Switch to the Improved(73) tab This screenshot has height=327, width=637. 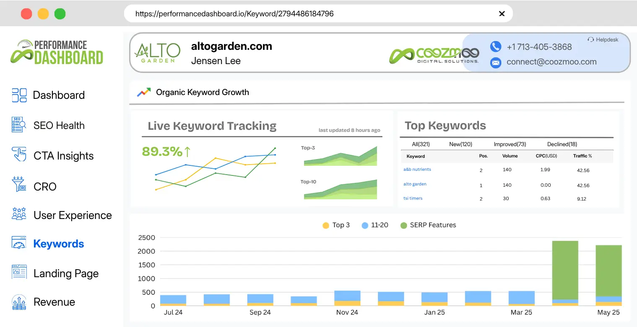(x=510, y=144)
